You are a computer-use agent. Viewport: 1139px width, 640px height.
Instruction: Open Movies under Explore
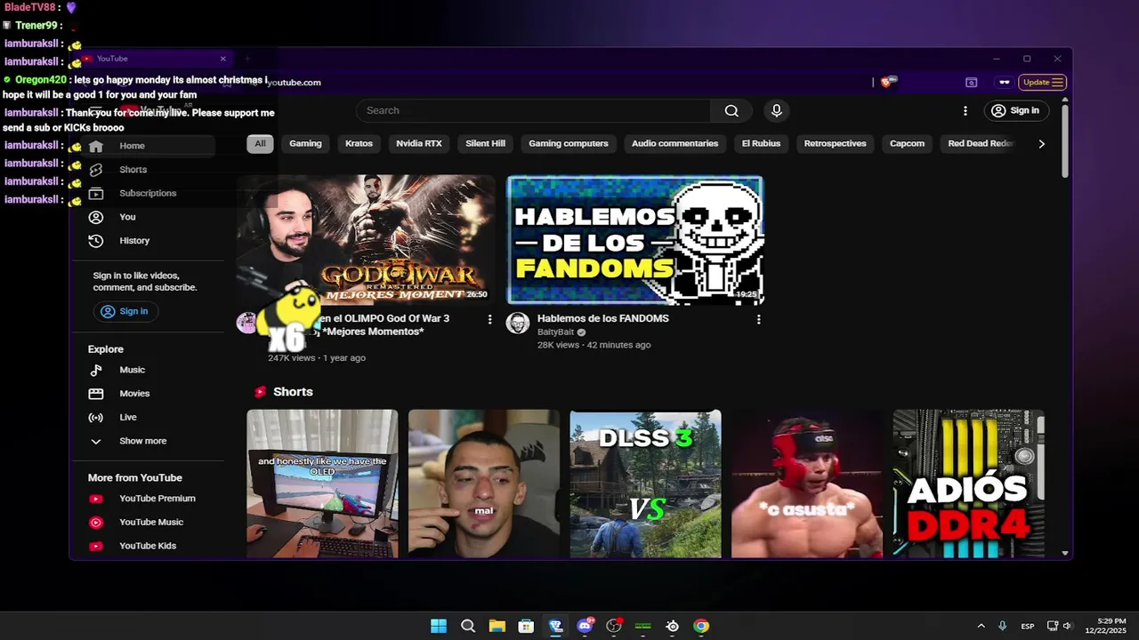(150, 394)
